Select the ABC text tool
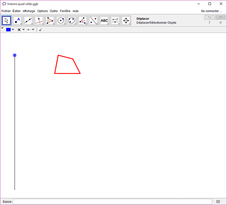The height and width of the screenshot is (205, 227). click(x=104, y=20)
